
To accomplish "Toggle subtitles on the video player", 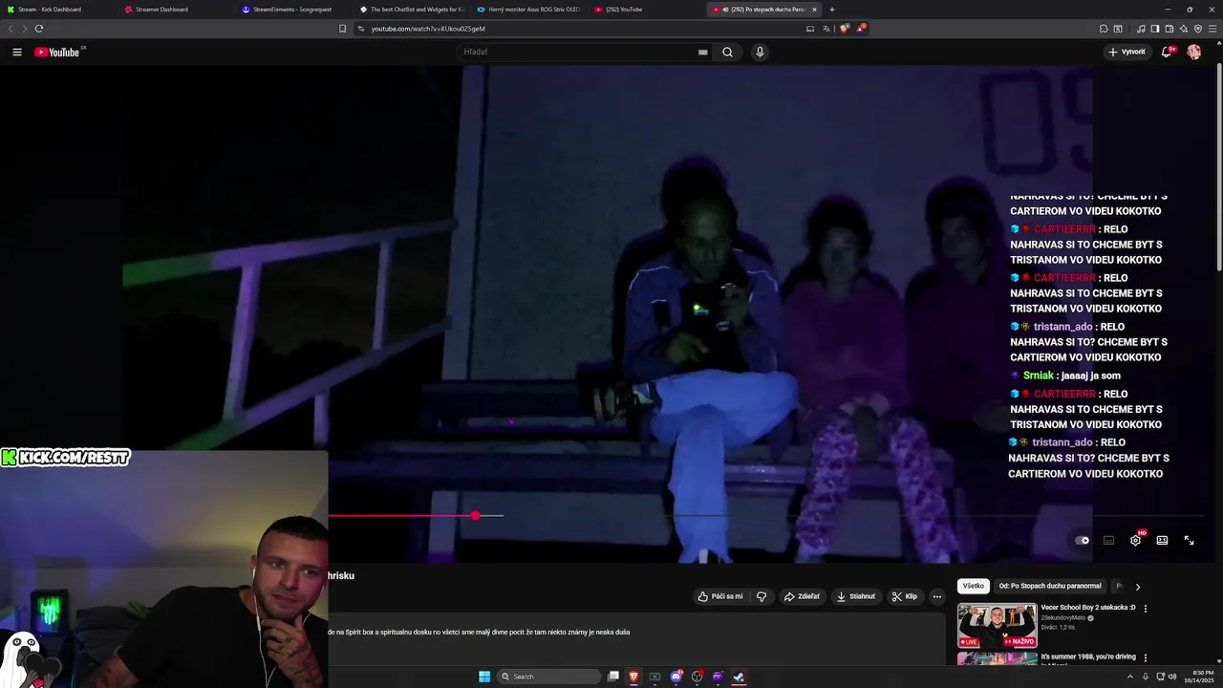I will tap(1108, 541).
